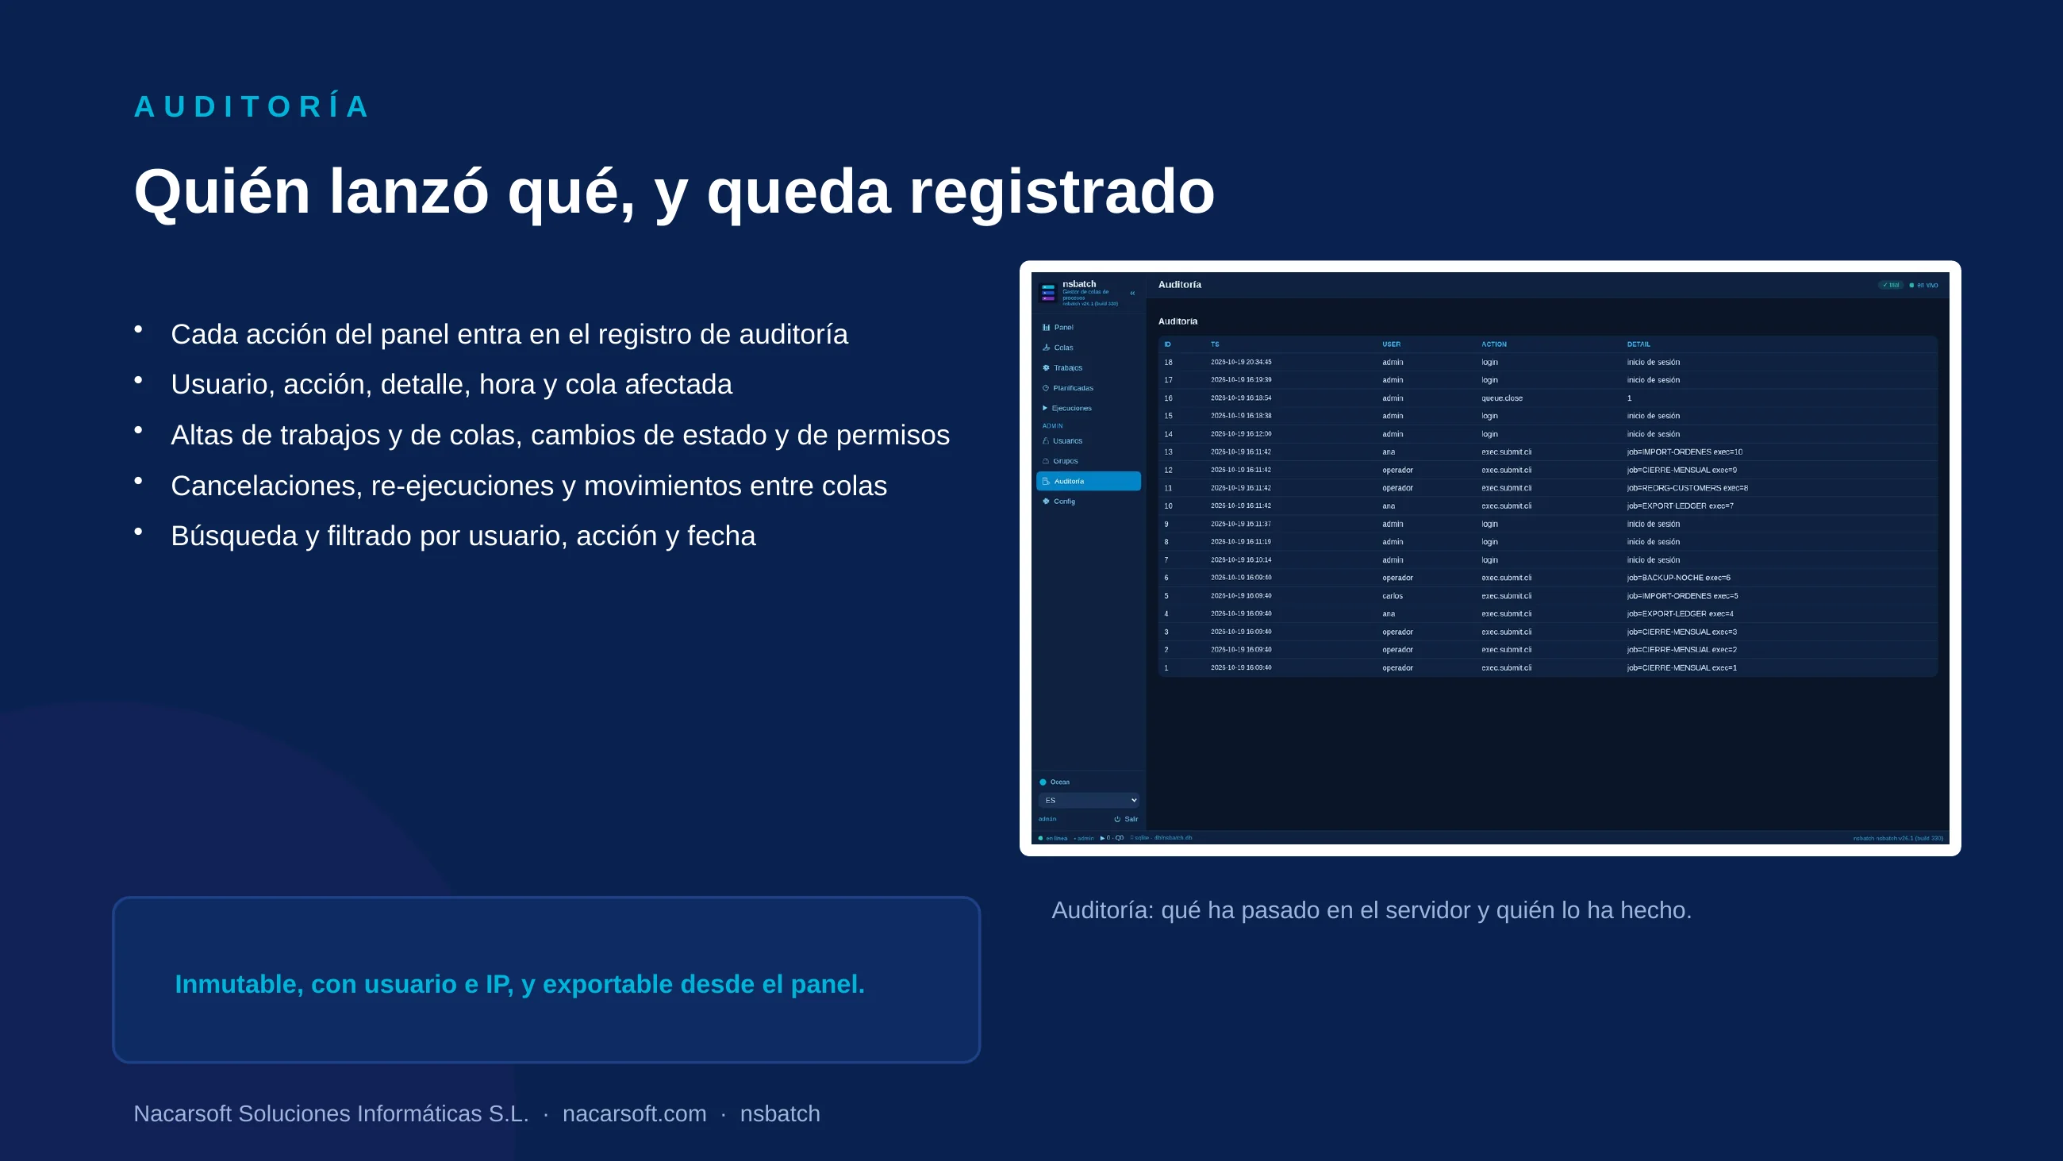Click the USER column header

pyautogui.click(x=1391, y=344)
